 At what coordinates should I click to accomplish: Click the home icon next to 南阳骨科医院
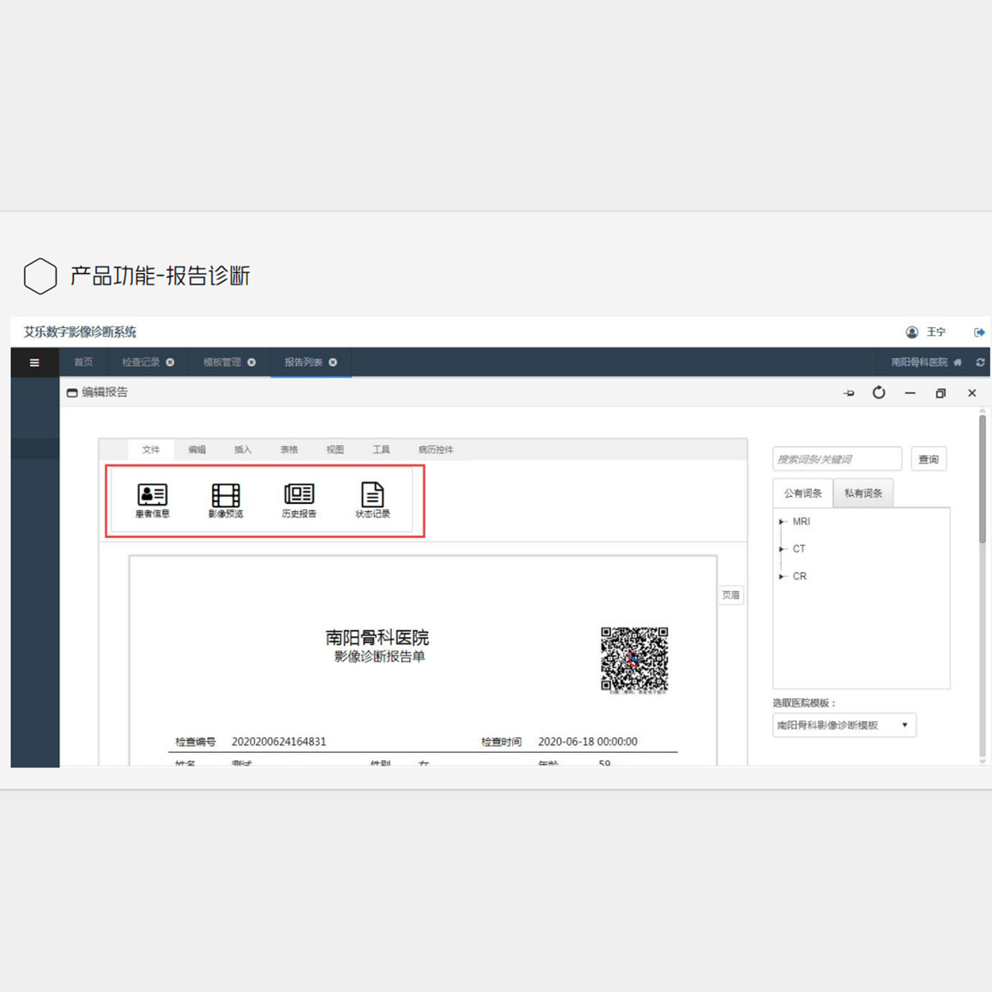tap(958, 362)
